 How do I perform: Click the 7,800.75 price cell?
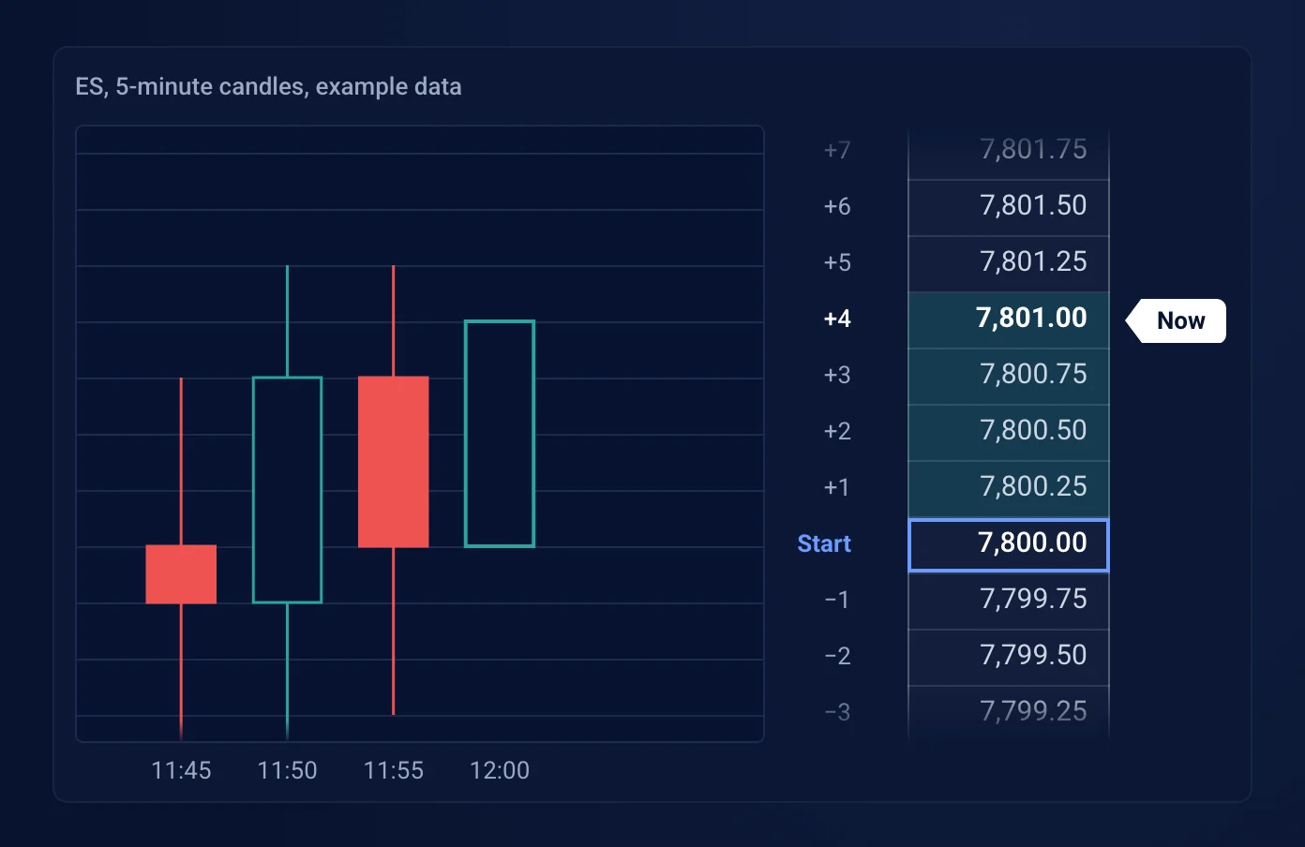pos(1009,376)
